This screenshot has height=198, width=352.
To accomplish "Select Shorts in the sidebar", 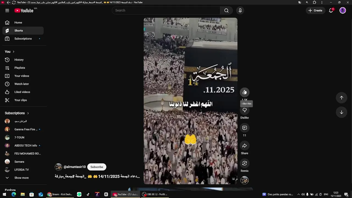I will point(23,31).
